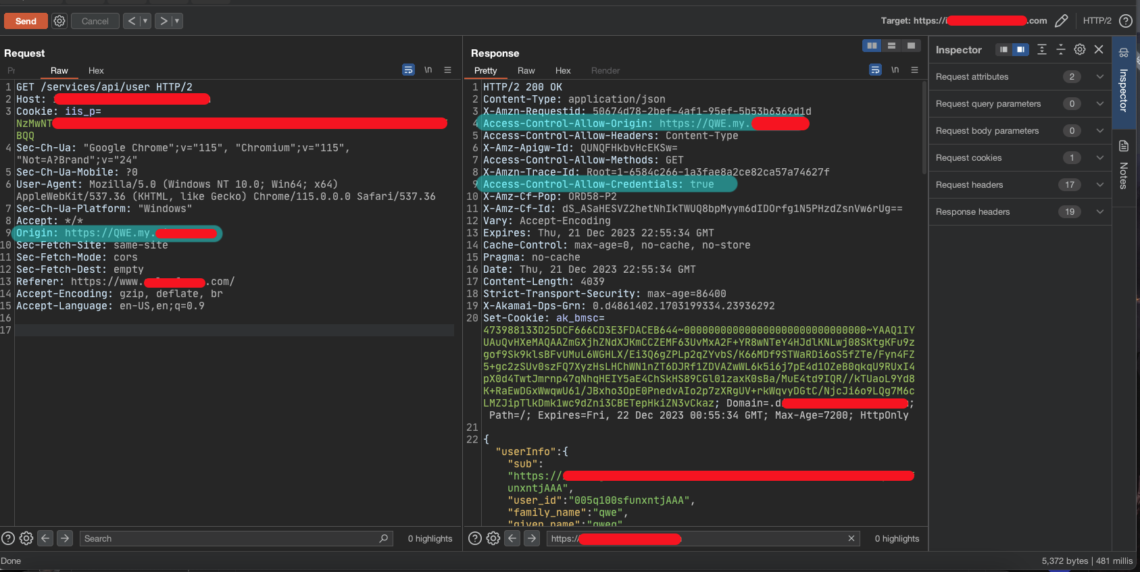Viewport: 1140px width, 572px height.
Task: Select side-by-side request/response layout
Action: click(872, 45)
